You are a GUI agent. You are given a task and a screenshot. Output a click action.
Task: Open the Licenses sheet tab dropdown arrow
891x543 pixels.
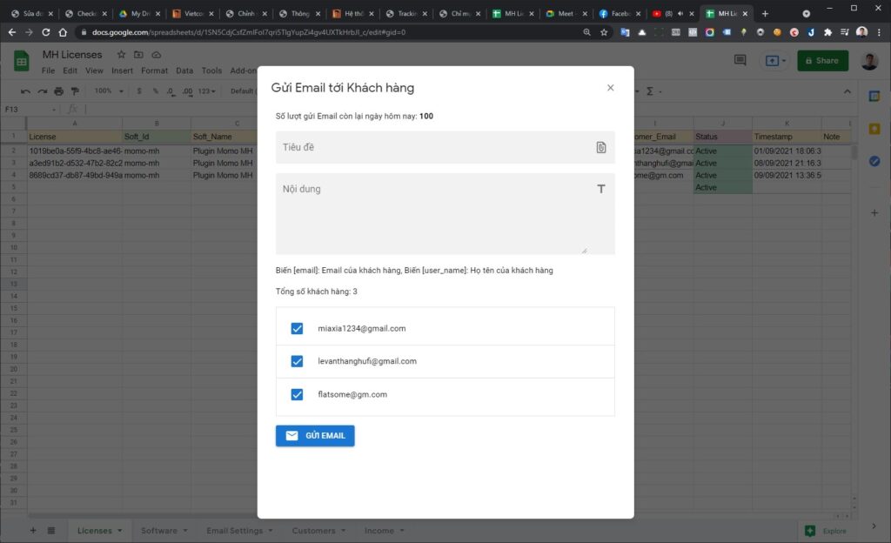(119, 531)
